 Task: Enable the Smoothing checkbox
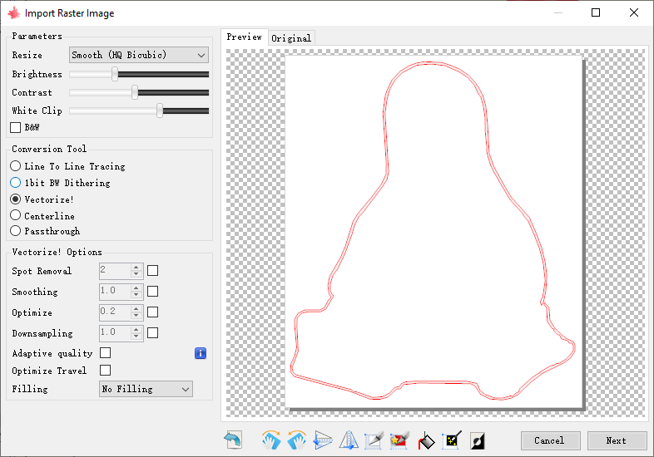[152, 291]
